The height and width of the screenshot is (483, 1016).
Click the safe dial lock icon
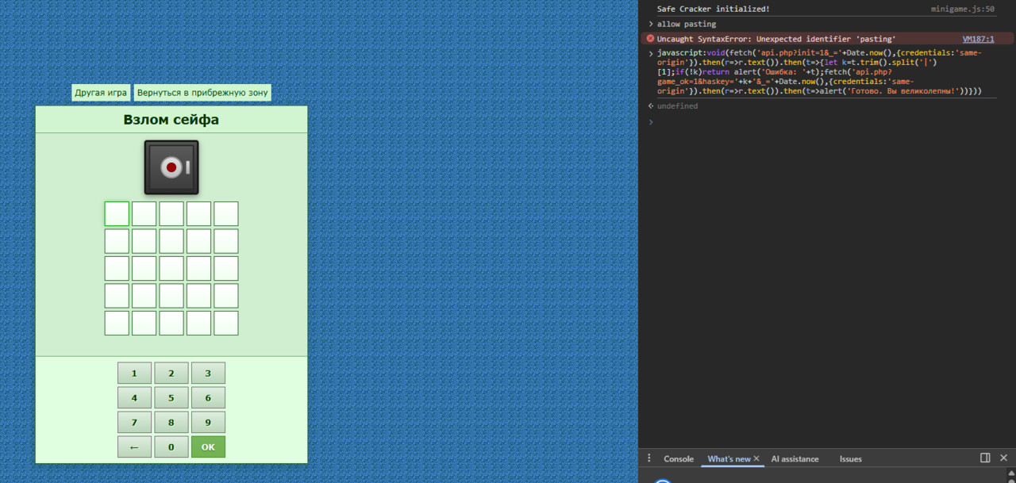click(171, 167)
